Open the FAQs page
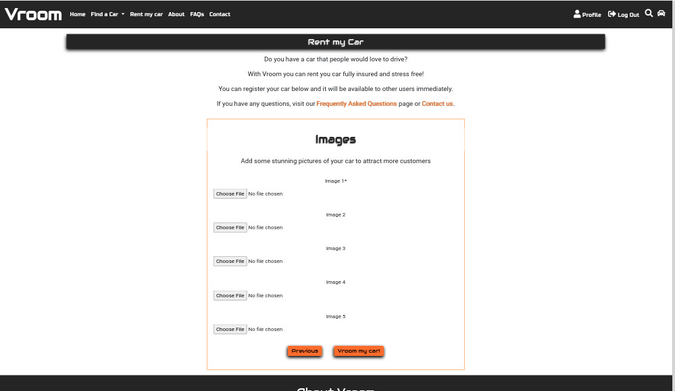Image resolution: width=675 pixels, height=391 pixels. coord(197,13)
